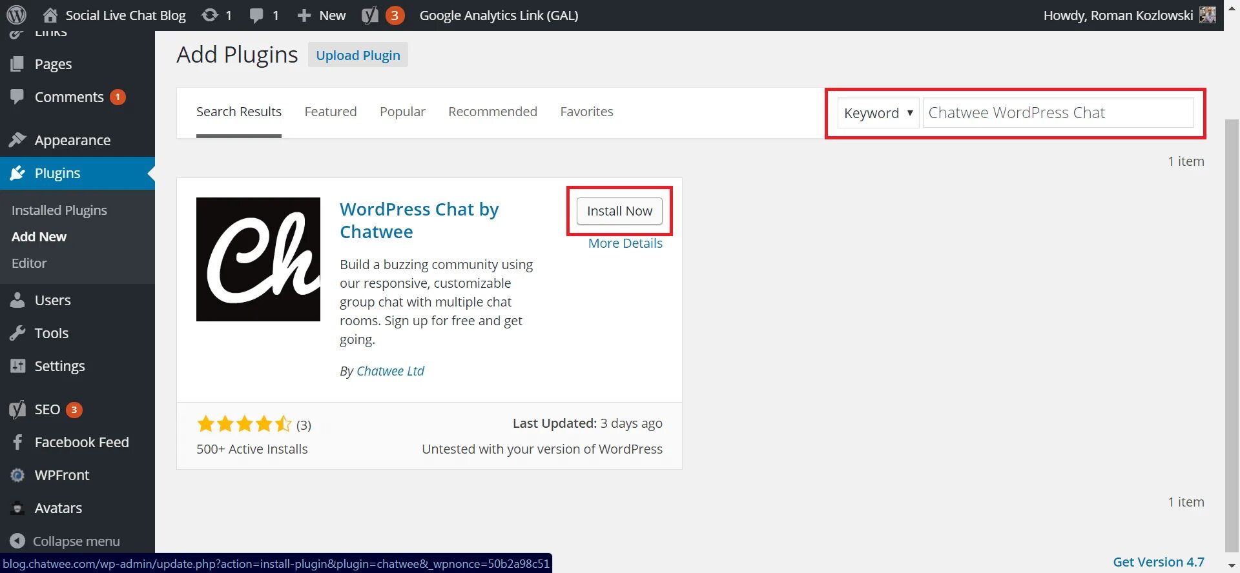Click the scrollbar down arrow
The image size is (1240, 573).
click(x=1232, y=566)
